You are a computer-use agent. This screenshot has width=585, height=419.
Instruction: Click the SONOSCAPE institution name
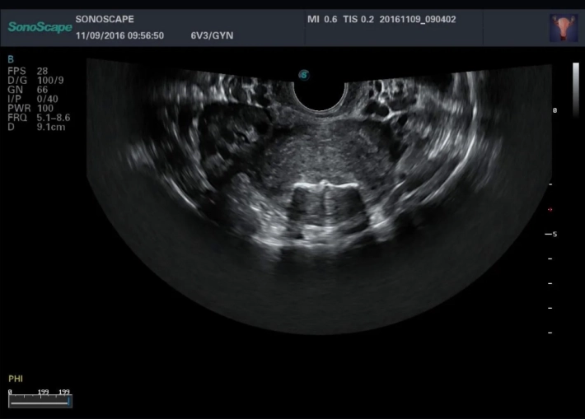[x=104, y=17]
